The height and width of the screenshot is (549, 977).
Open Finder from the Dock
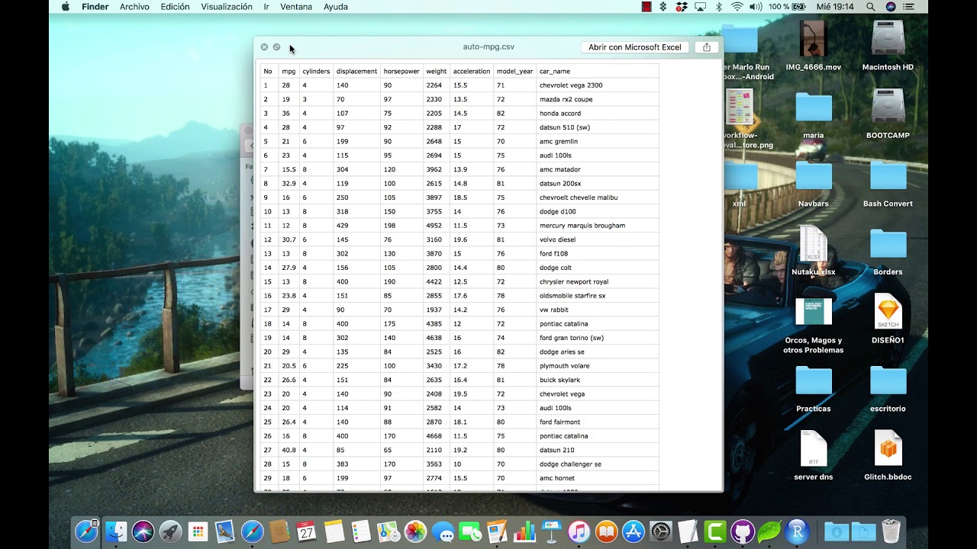115,531
